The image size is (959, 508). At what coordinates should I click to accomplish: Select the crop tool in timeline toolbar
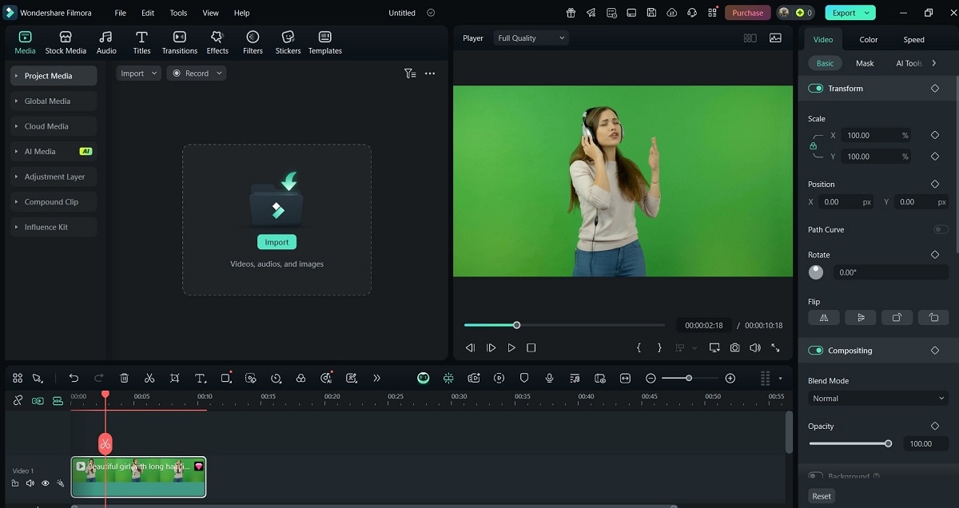coord(175,378)
